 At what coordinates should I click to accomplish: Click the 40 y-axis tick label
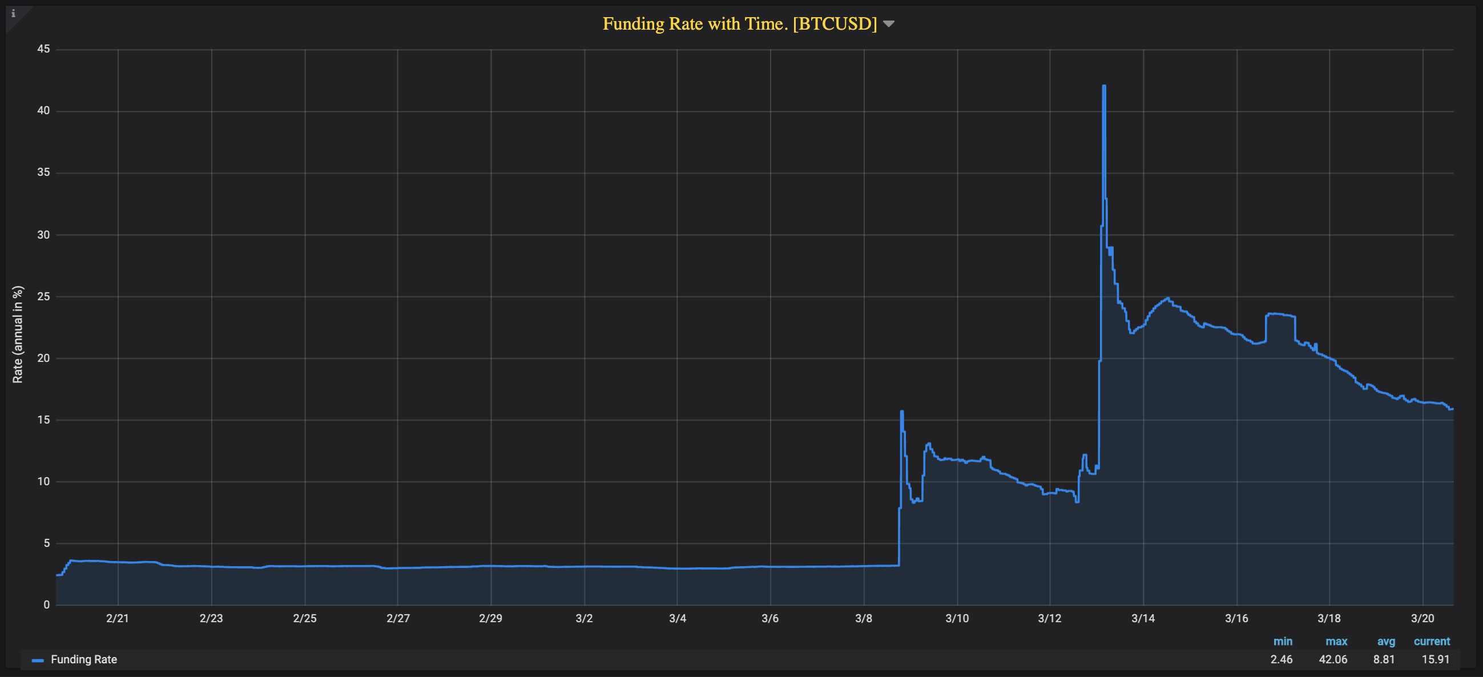point(43,111)
